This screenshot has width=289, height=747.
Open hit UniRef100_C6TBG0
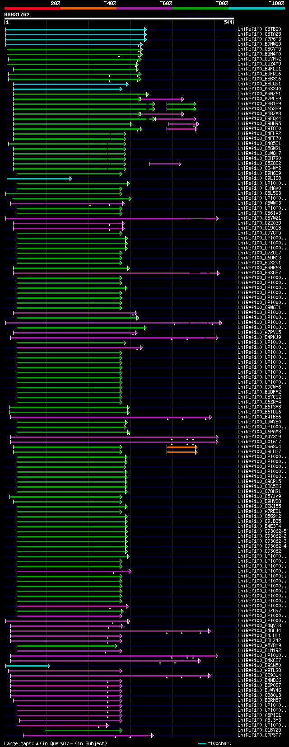click(x=259, y=29)
